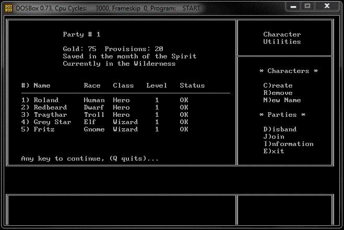Click the Wizard class in Fritz's row
344x230 pixels.
coord(125,129)
